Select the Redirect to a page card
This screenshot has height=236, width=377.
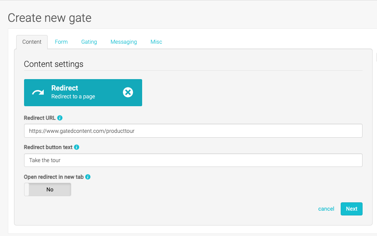[83, 93]
